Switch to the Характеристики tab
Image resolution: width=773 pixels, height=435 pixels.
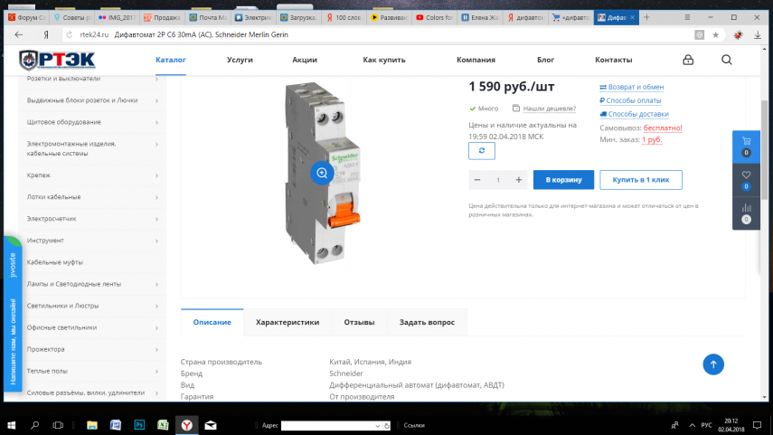[288, 322]
